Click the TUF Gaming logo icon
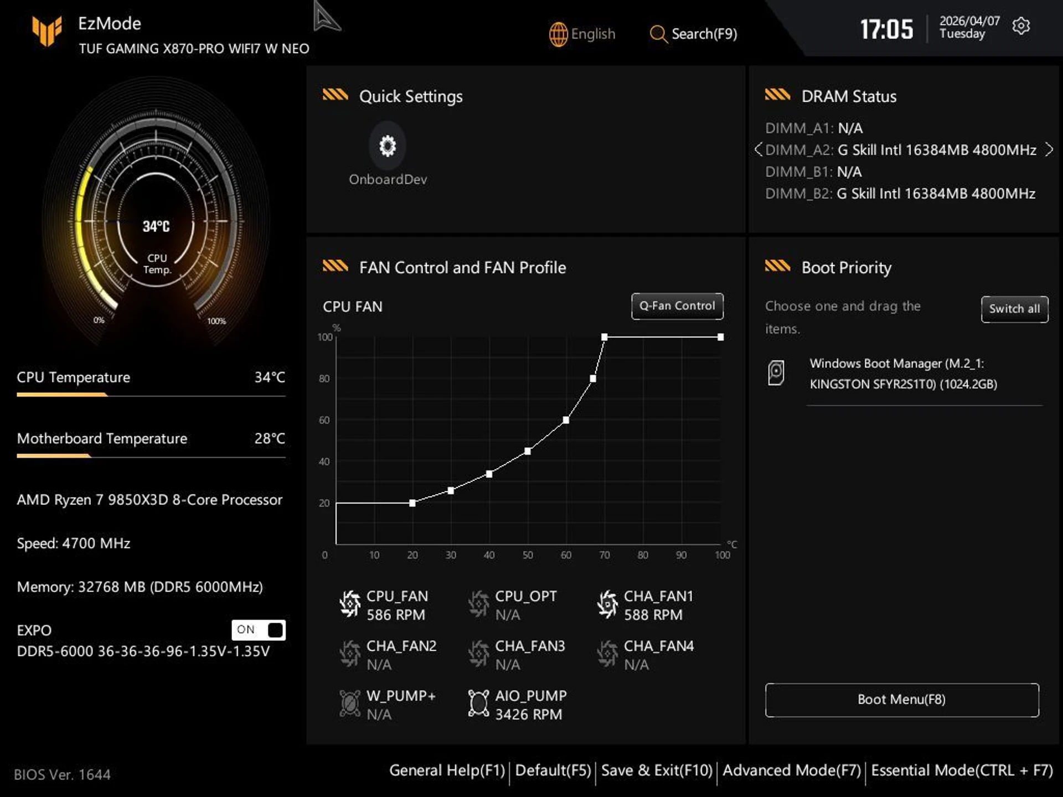The height and width of the screenshot is (797, 1063). coord(47,30)
